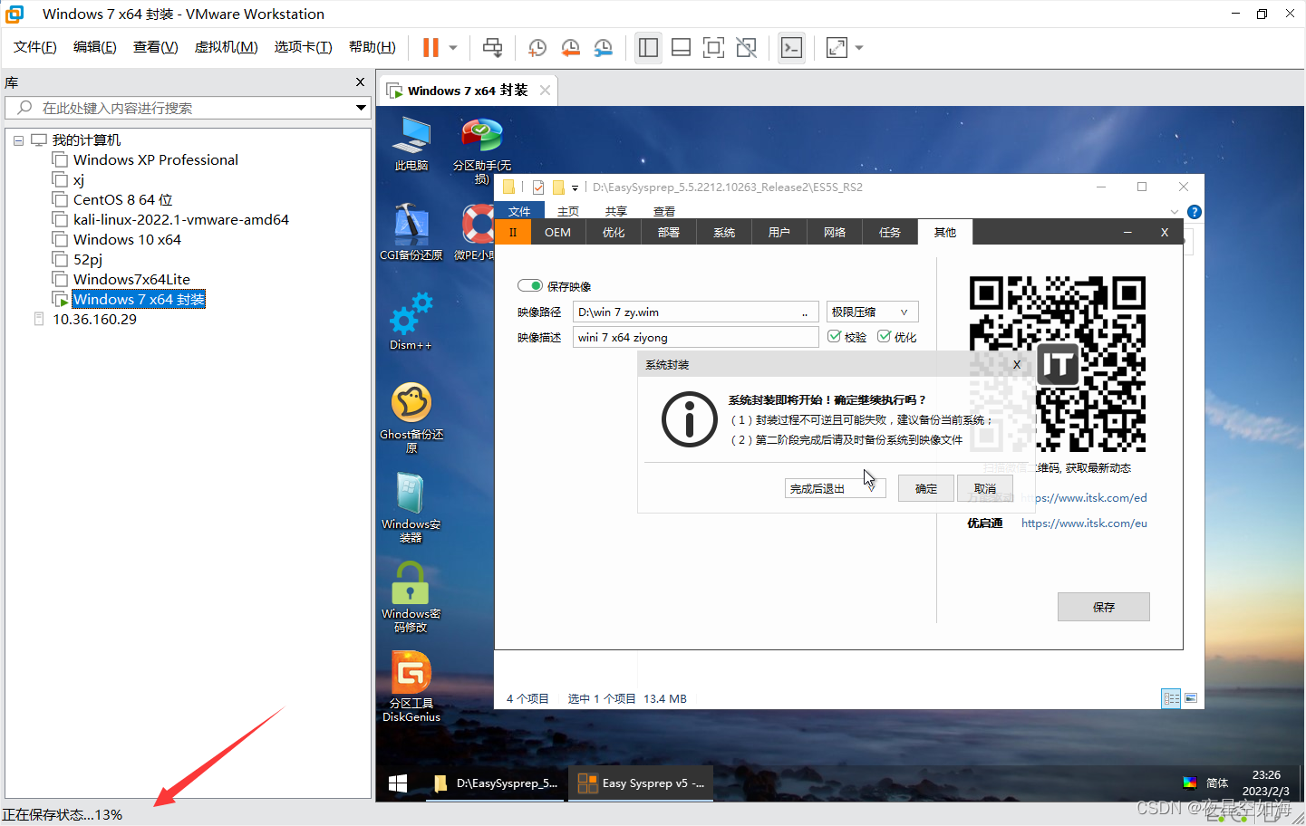Revert virtual machine to previous snapshot
Image resolution: width=1306 pixels, height=826 pixels.
(570, 47)
